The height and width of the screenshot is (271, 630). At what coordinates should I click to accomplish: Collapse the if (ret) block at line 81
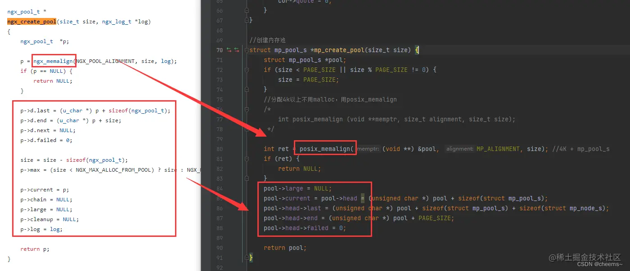pyautogui.click(x=247, y=159)
